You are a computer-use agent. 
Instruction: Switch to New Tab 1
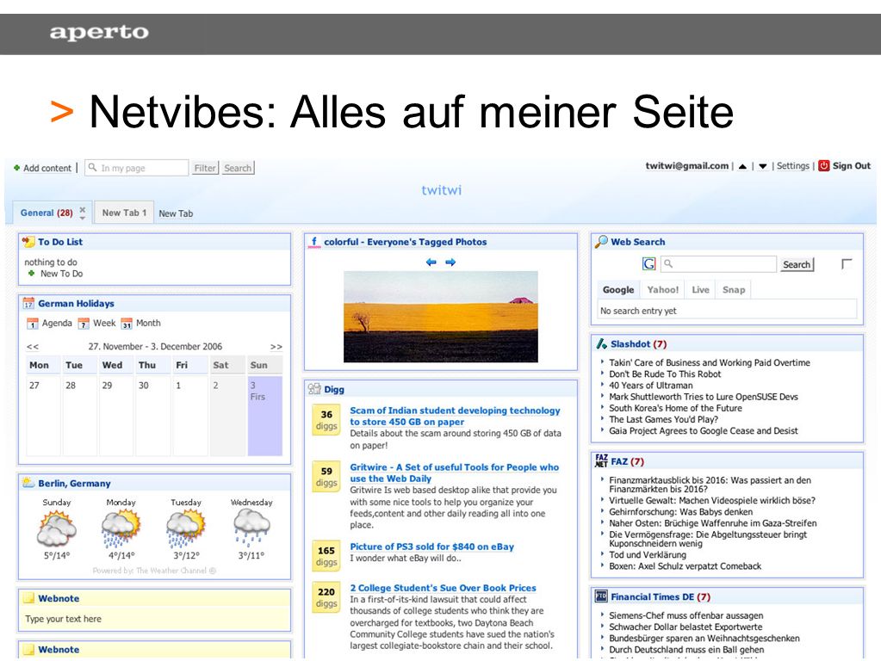pos(124,213)
